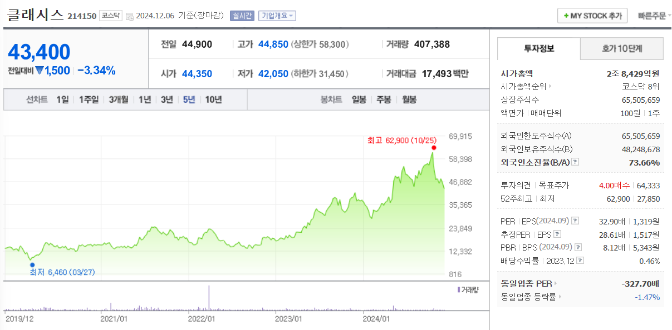The width and height of the screenshot is (672, 330).
Task: Click the help icon next to PER EPS(2024.09)
Action: pos(575,221)
